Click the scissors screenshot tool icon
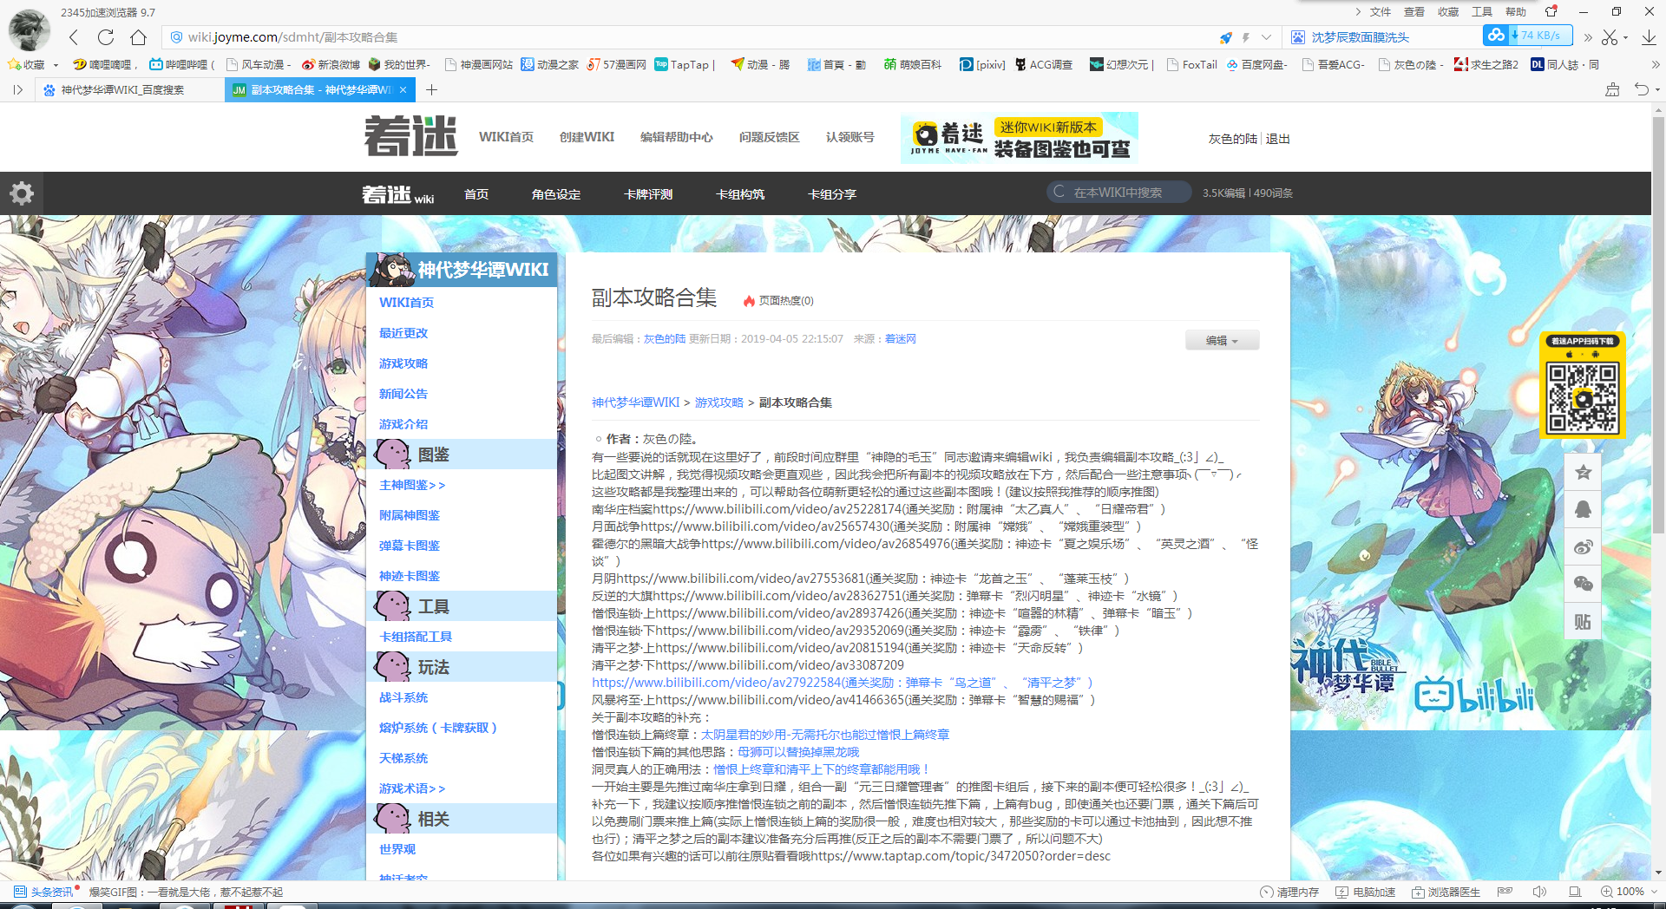The image size is (1666, 909). (x=1610, y=37)
